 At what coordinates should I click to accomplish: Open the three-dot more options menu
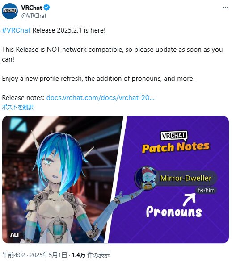tap(225, 7)
